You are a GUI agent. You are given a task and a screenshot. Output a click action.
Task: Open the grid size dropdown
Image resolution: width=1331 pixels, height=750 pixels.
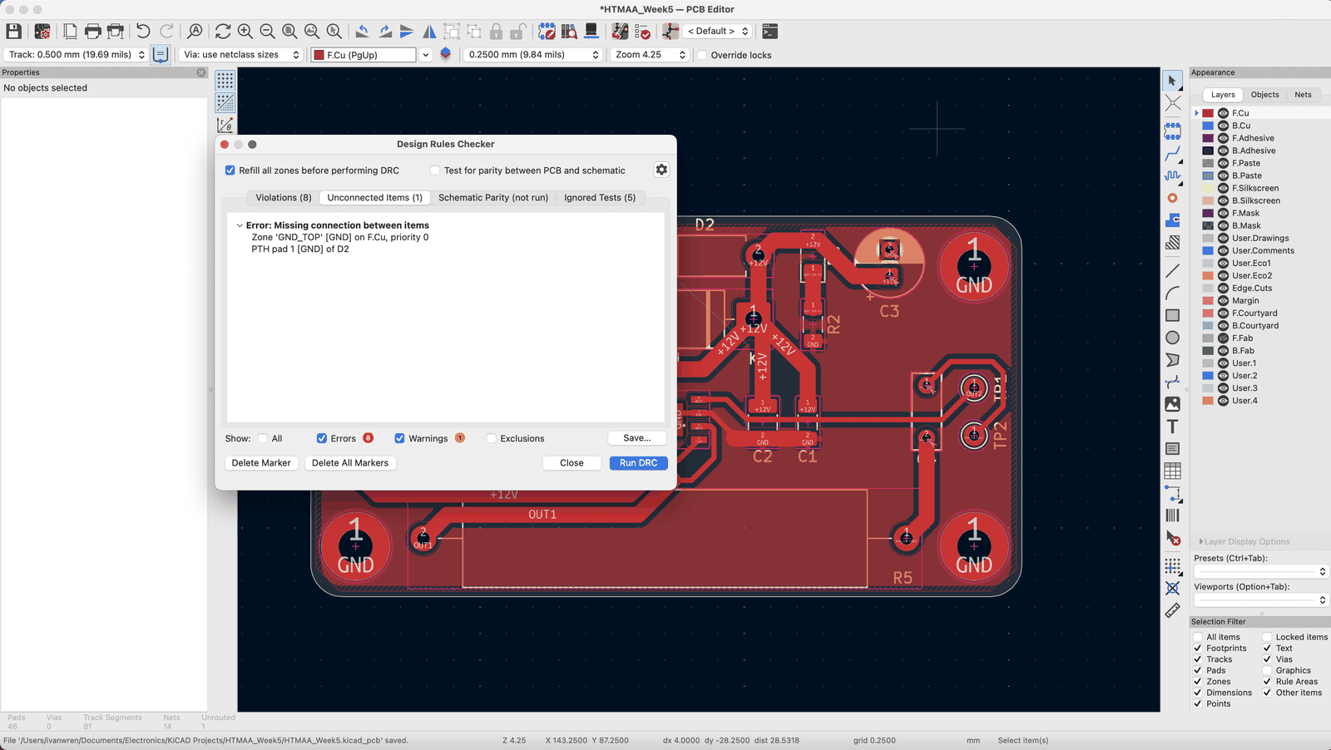(x=532, y=55)
